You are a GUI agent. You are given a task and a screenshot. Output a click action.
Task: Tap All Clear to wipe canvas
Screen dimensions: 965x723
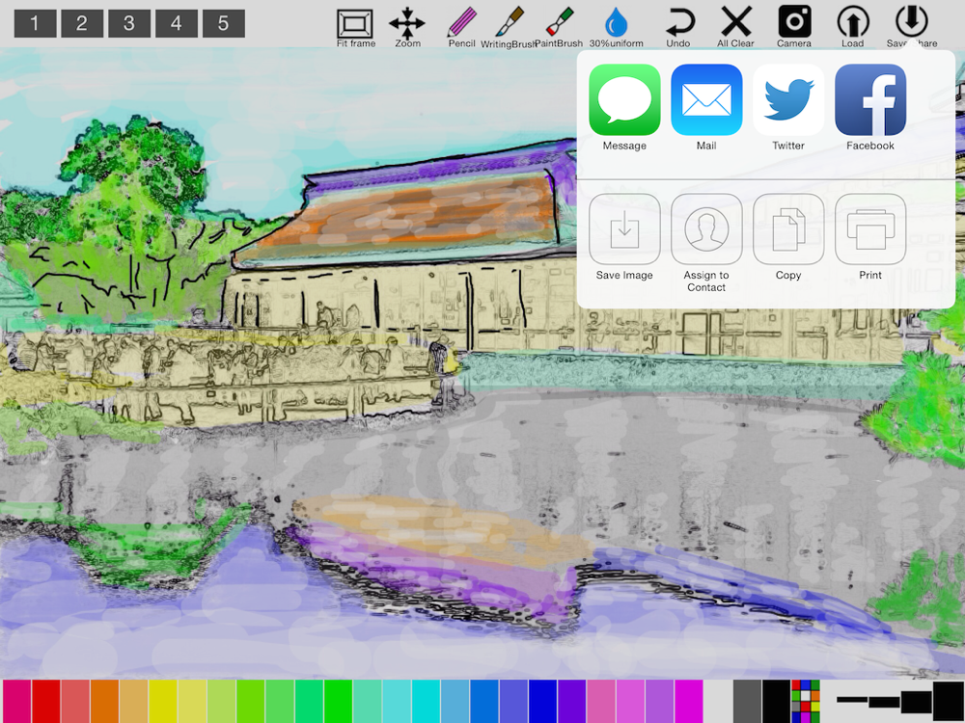point(736,25)
